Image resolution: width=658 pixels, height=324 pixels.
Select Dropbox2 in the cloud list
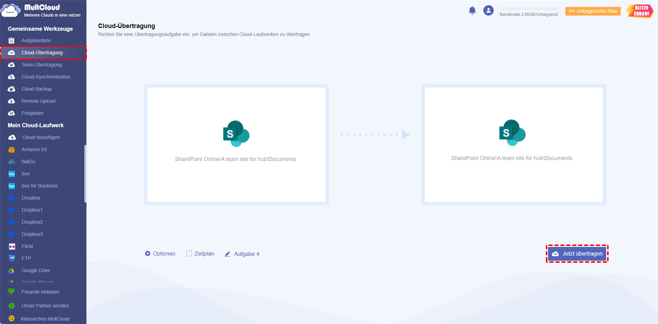tap(32, 222)
